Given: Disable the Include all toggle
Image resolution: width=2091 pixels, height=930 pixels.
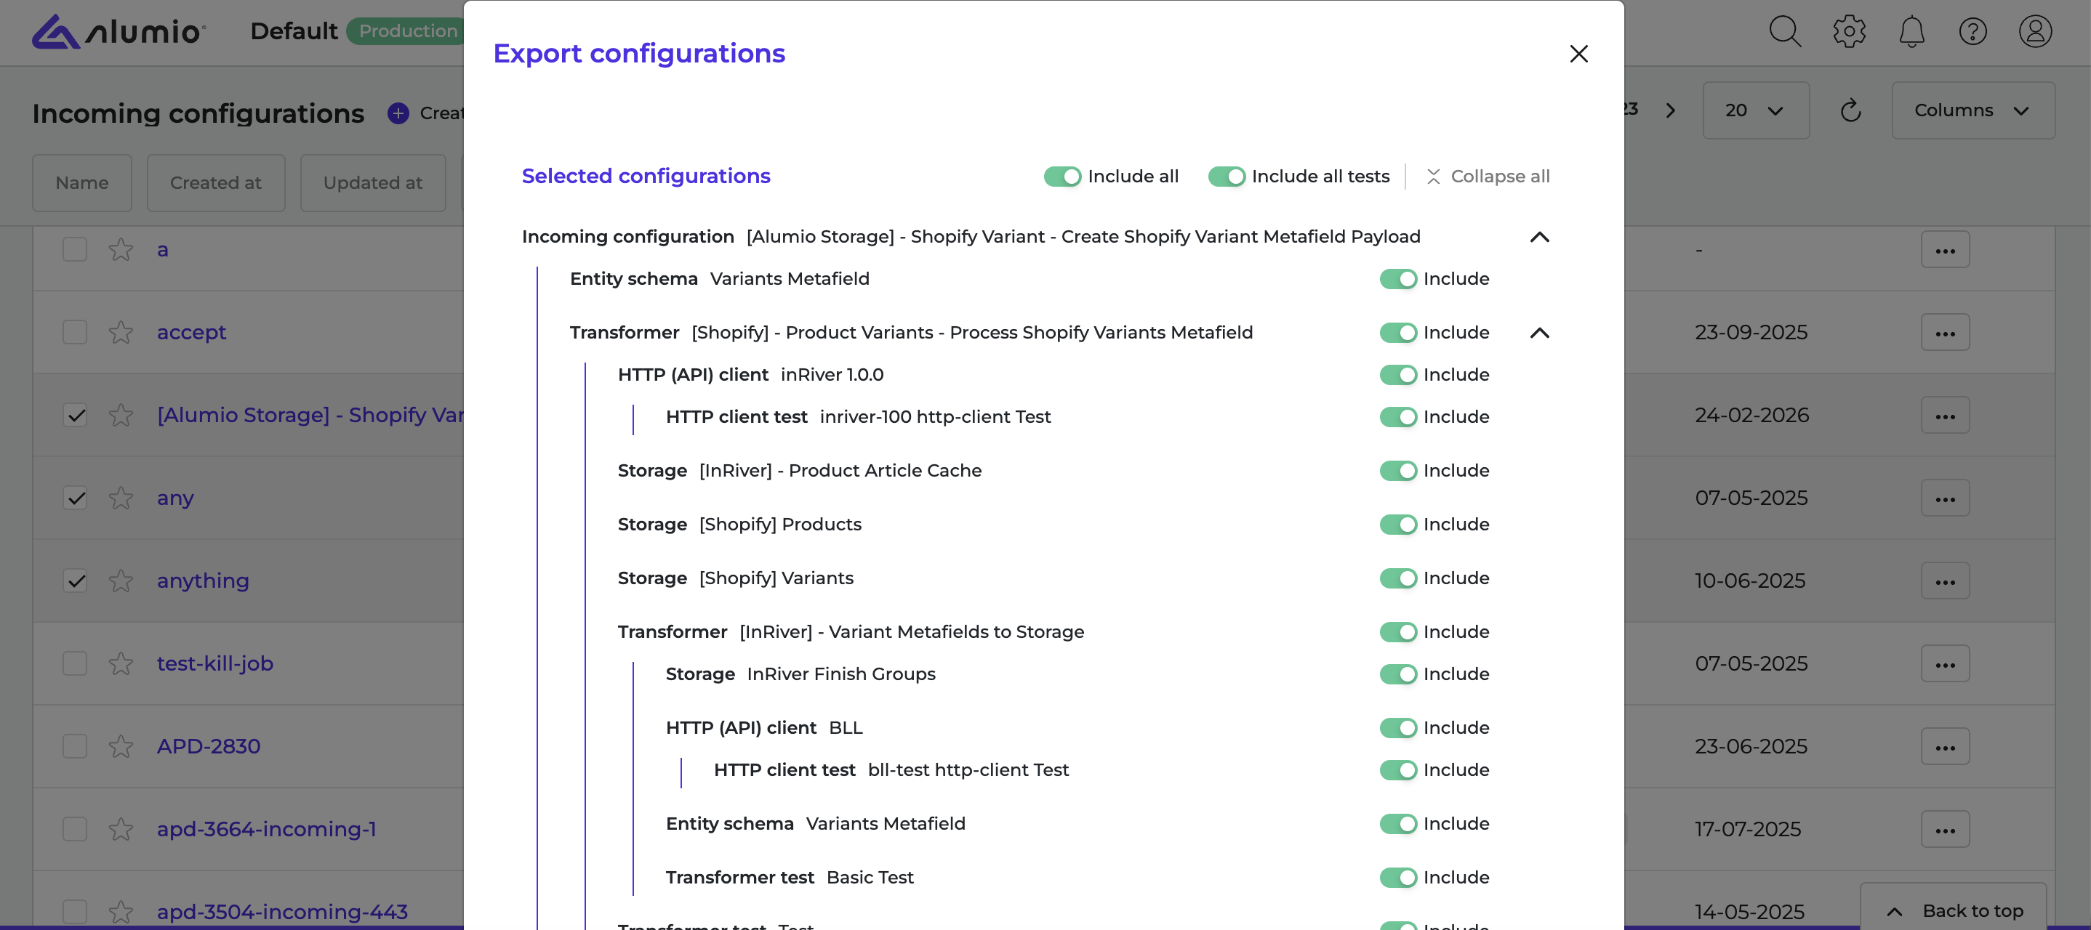Looking at the screenshot, I should (1061, 176).
